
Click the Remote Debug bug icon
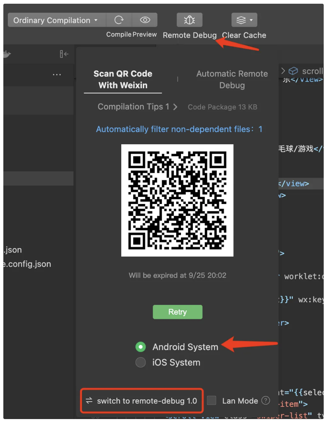189,20
